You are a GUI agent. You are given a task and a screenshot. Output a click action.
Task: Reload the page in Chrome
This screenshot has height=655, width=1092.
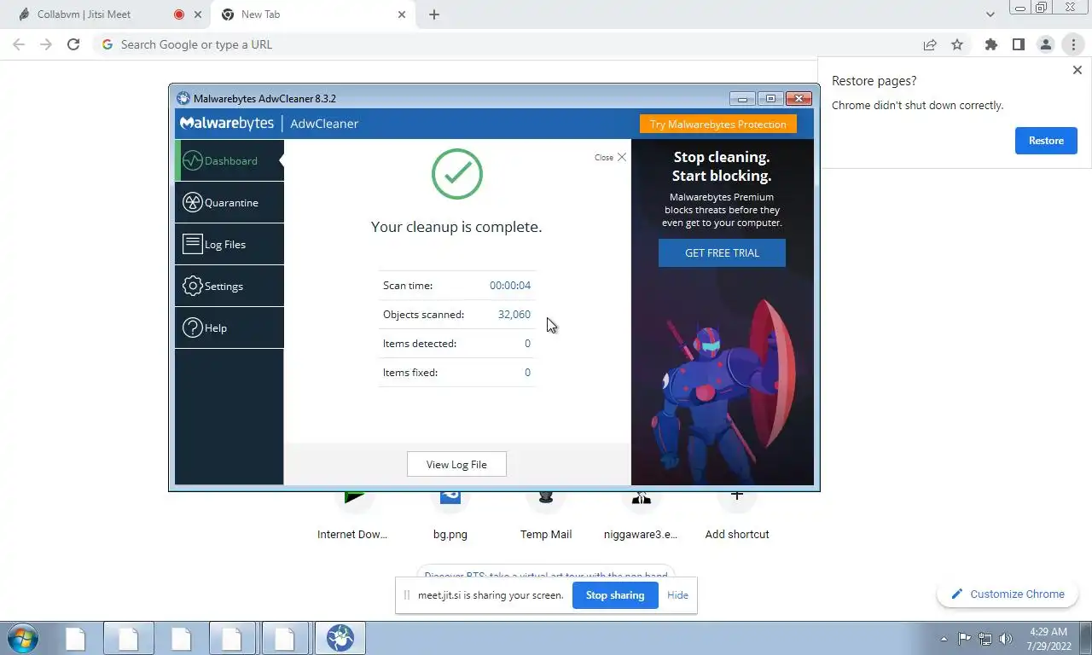click(x=73, y=44)
